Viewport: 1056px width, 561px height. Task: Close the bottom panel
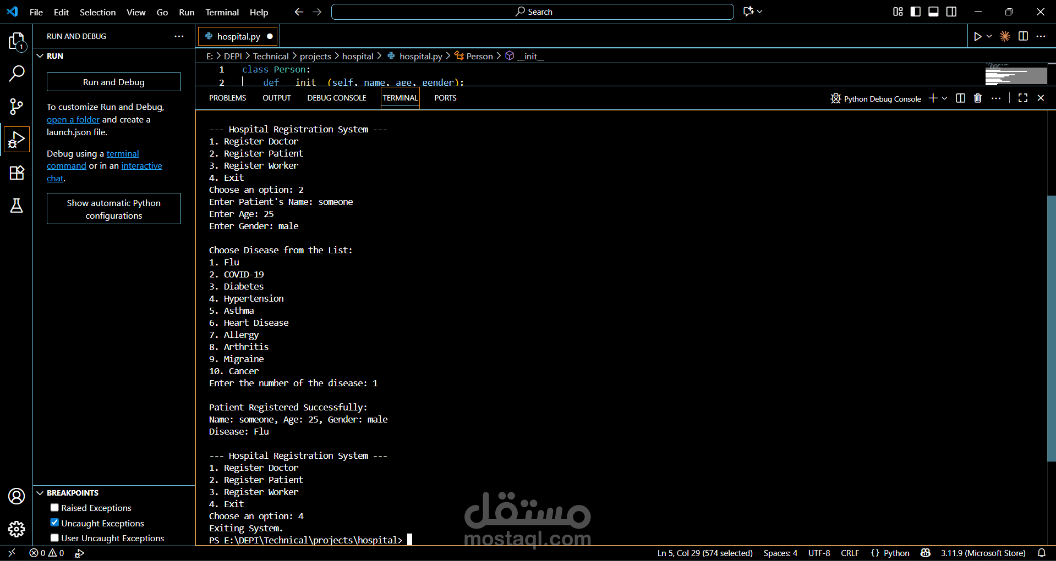[x=1041, y=98]
